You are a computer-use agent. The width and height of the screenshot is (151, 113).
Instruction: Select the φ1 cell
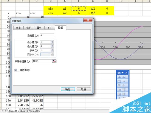pos(93,8)
